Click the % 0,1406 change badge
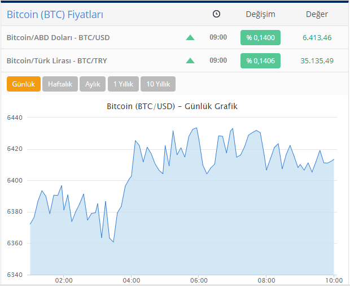 click(x=260, y=61)
